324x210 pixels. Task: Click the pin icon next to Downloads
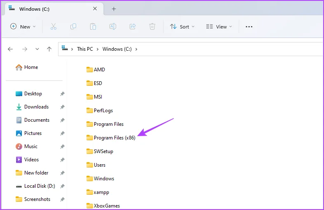pyautogui.click(x=63, y=107)
